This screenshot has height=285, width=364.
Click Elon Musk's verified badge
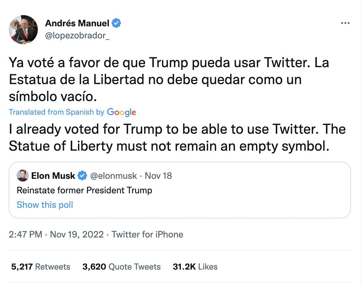pos(83,176)
